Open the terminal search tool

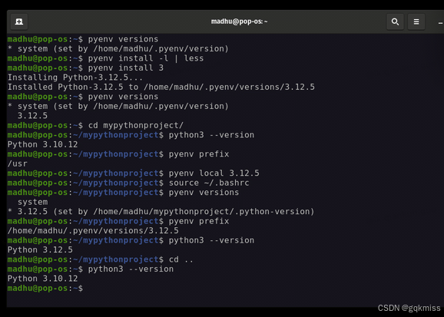[x=395, y=21]
